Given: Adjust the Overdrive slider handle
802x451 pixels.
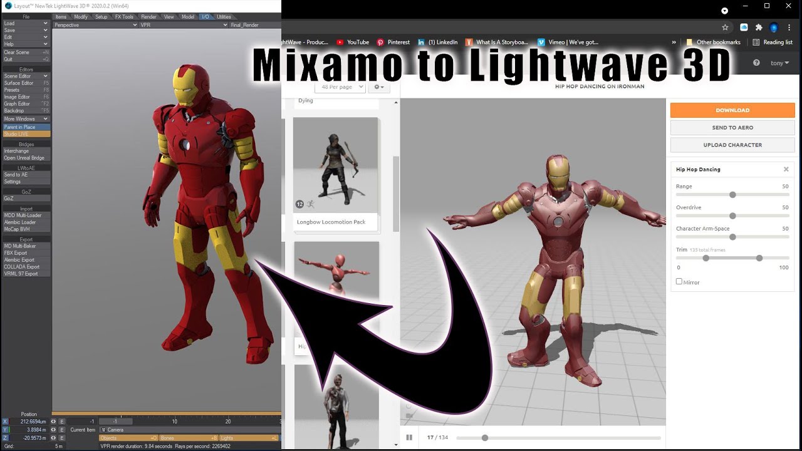Looking at the screenshot, I should coord(732,216).
